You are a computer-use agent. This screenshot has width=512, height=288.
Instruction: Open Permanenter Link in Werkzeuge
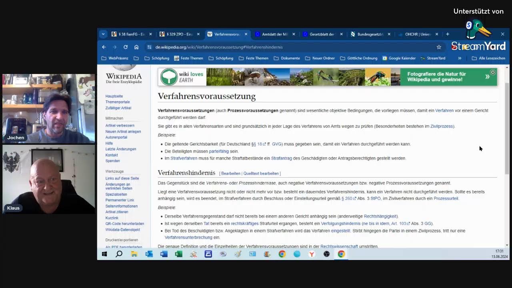click(120, 200)
